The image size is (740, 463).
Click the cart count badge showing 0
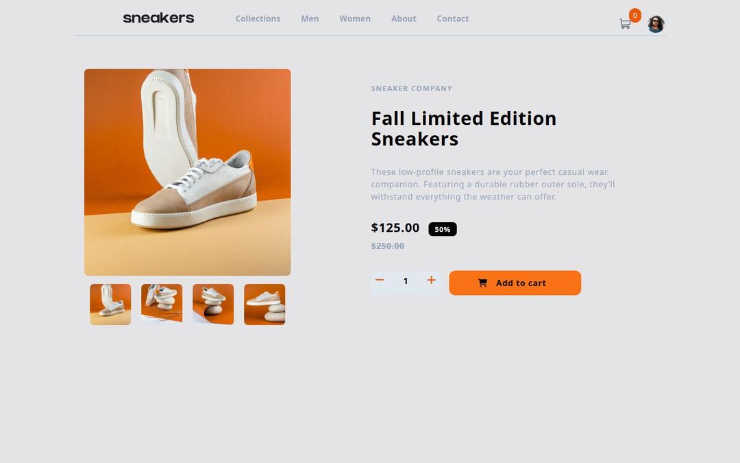pos(634,16)
